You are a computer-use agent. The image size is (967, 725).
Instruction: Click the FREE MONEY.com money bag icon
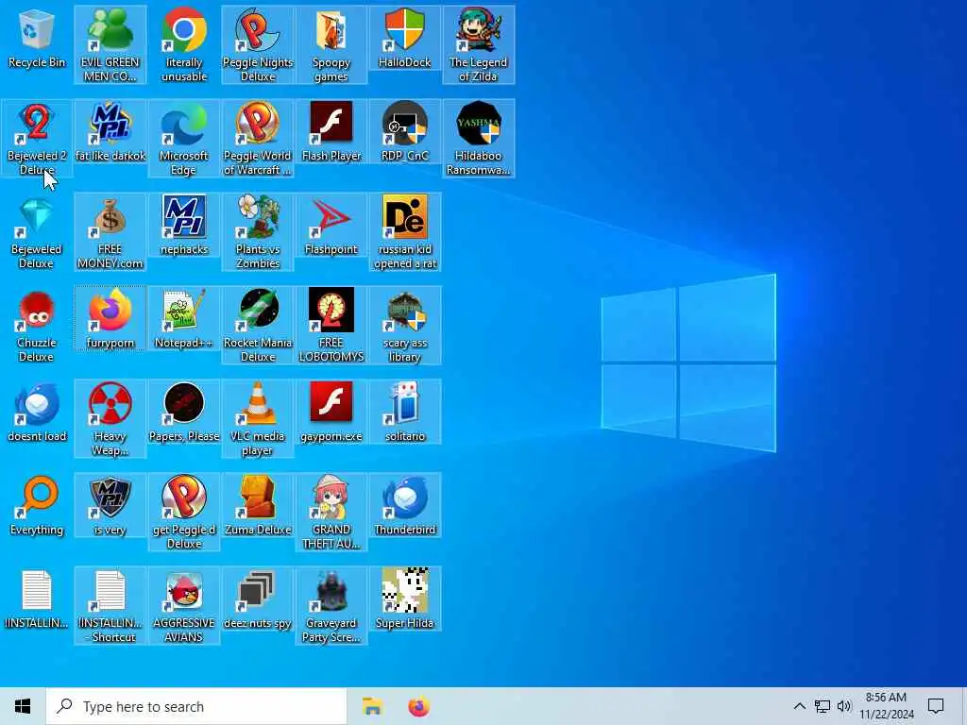110,232
